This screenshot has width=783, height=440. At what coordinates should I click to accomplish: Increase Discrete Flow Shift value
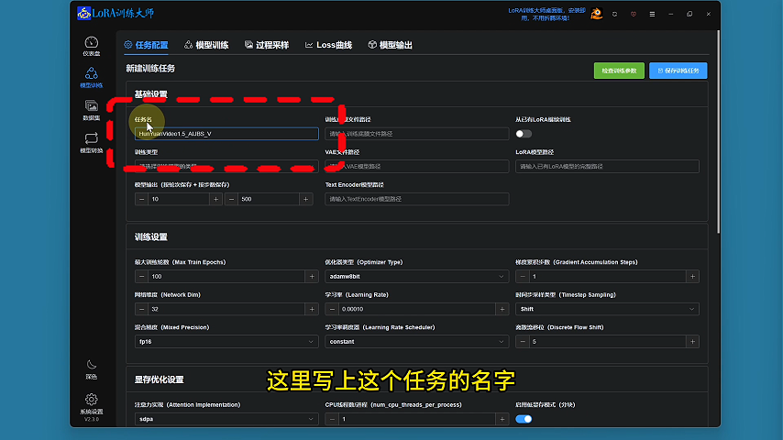(x=692, y=342)
